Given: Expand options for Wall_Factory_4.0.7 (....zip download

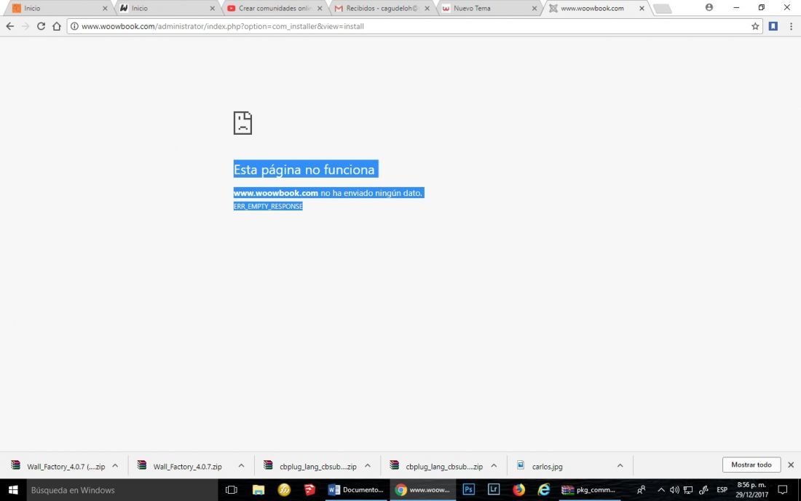Looking at the screenshot, I should [x=115, y=466].
